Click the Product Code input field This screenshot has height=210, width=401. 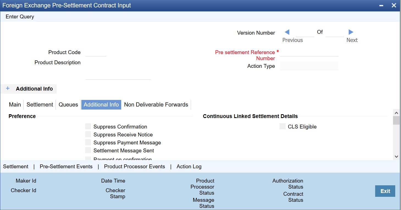tap(96, 52)
